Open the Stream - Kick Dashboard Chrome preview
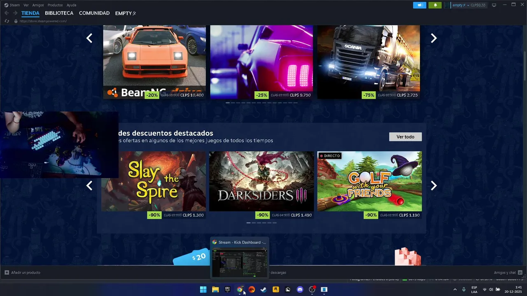This screenshot has height=296, width=527. pyautogui.click(x=240, y=259)
